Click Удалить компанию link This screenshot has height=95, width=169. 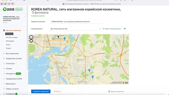tap(117, 92)
